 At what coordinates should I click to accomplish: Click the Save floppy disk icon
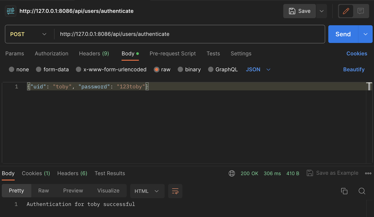tap(292, 11)
